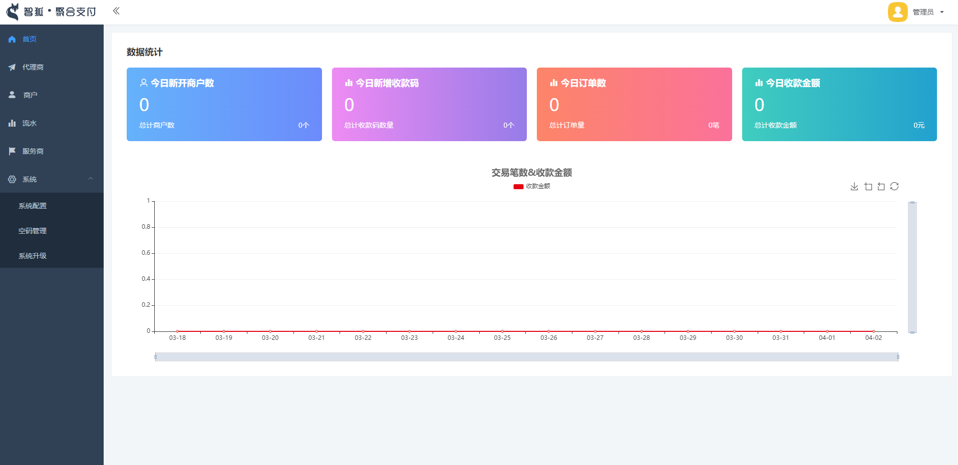Click the horizontal data zoom slider below chart
958x465 pixels.
click(526, 357)
